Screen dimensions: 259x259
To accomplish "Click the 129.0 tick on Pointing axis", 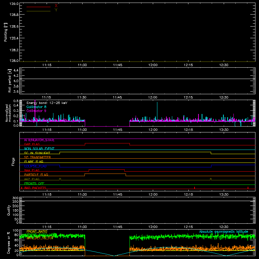I will (14, 4).
